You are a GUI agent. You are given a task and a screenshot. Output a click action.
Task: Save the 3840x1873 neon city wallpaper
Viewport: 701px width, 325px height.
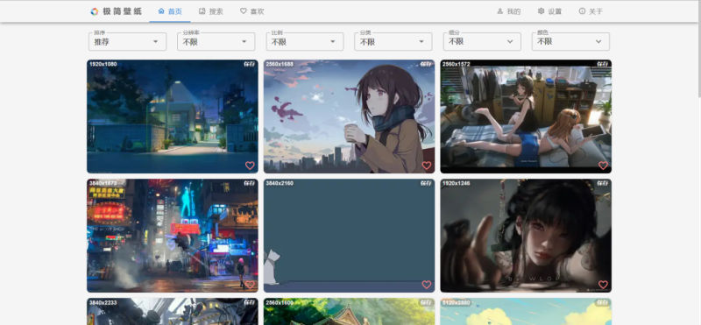[250, 183]
